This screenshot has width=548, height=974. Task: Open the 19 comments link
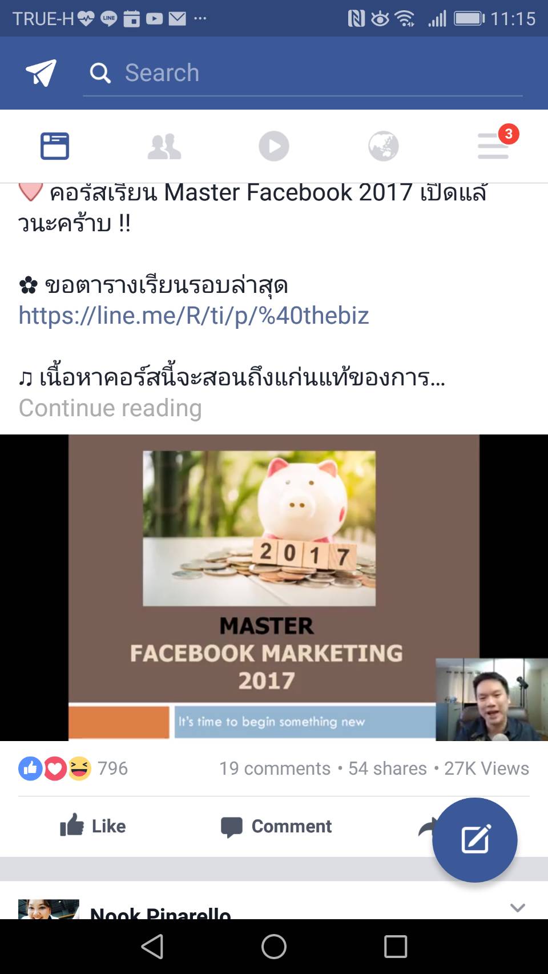point(275,768)
